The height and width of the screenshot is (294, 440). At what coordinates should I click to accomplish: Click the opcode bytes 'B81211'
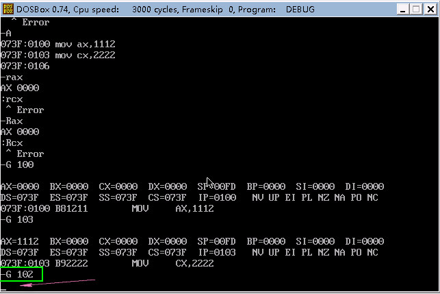(x=72, y=208)
